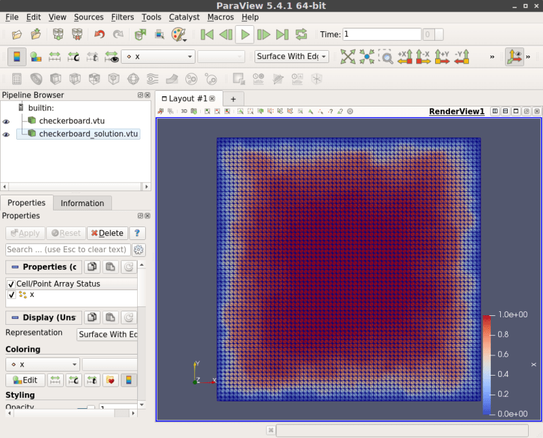Select checkerboard.vtu in pipeline
Viewport: 543px width, 438px height.
point(72,121)
